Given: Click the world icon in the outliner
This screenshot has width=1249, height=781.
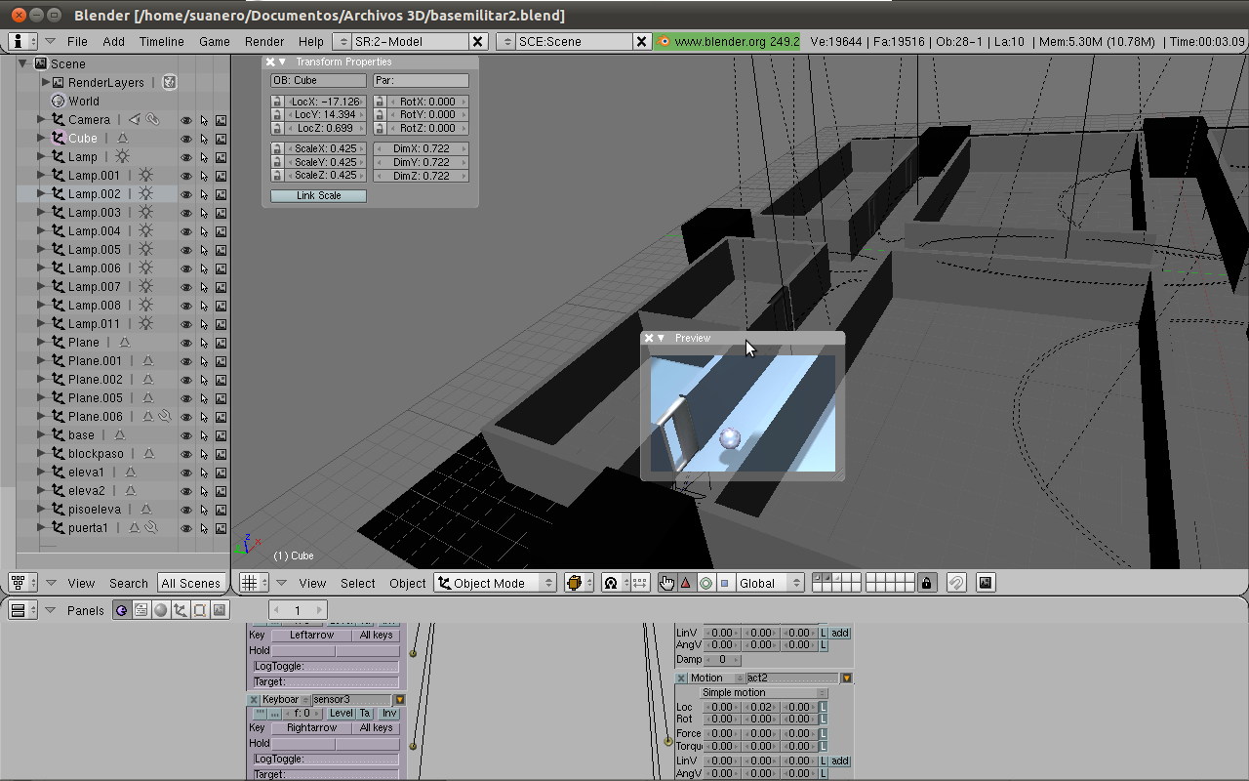Looking at the screenshot, I should pyautogui.click(x=58, y=101).
